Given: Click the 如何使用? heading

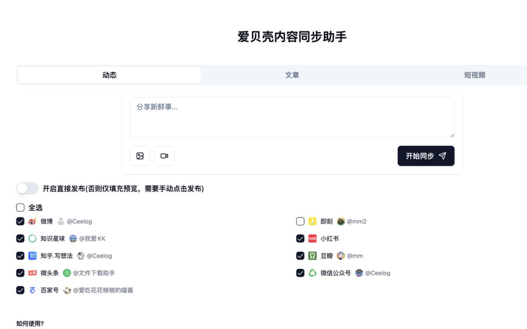Looking at the screenshot, I should tap(30, 324).
